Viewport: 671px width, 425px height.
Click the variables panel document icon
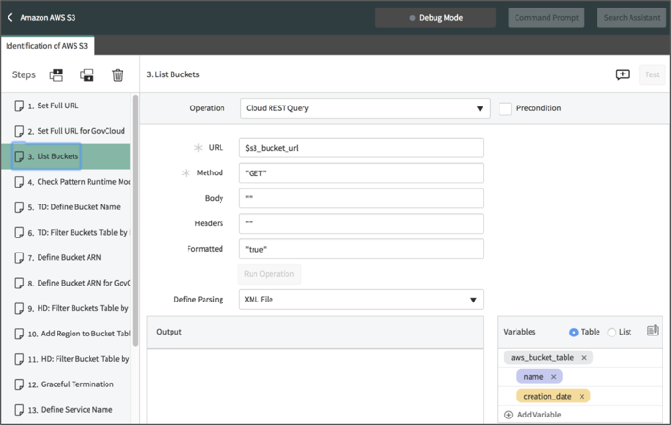pos(652,331)
